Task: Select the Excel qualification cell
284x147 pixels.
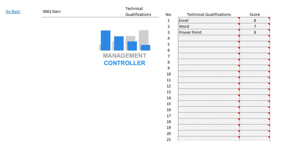Action: (209, 20)
